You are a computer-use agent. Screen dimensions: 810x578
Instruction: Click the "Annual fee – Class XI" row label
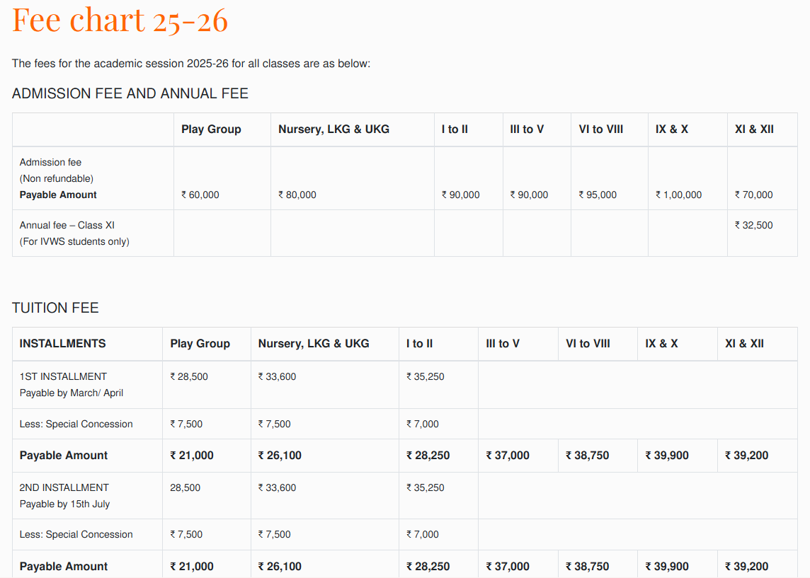tap(67, 225)
